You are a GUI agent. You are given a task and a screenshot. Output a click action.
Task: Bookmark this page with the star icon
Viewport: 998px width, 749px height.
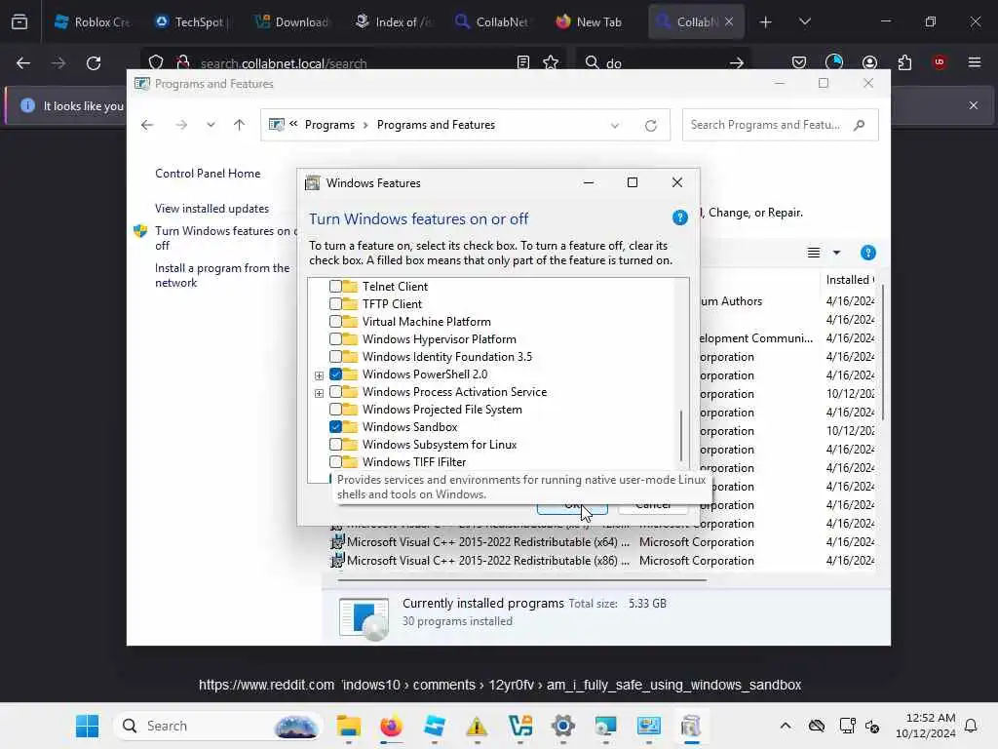tap(551, 62)
